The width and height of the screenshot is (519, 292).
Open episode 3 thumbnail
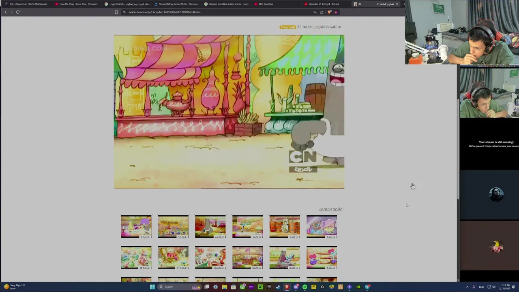point(247,226)
